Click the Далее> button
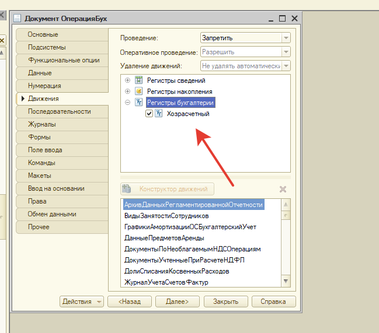Image resolution: width=379 pixels, height=333 pixels. (178, 302)
